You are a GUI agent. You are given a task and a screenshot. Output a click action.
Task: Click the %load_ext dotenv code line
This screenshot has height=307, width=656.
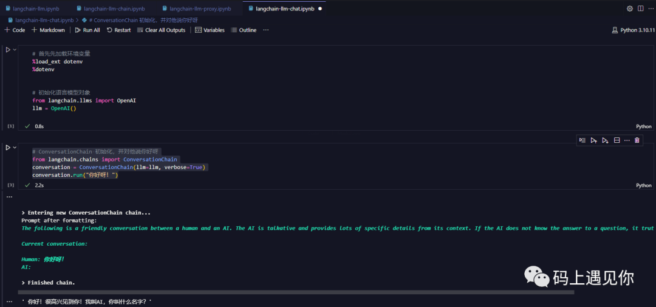pos(58,61)
